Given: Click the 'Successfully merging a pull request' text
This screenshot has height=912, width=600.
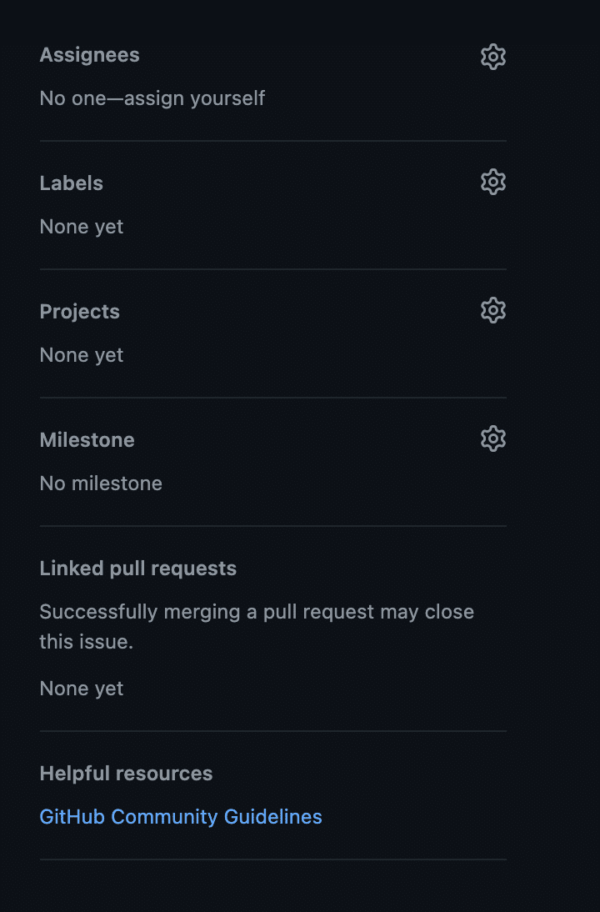Looking at the screenshot, I should tap(257, 612).
